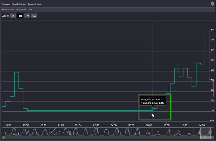Click the 8. Oct navigator date label
216x141 pixels.
coord(94,134)
